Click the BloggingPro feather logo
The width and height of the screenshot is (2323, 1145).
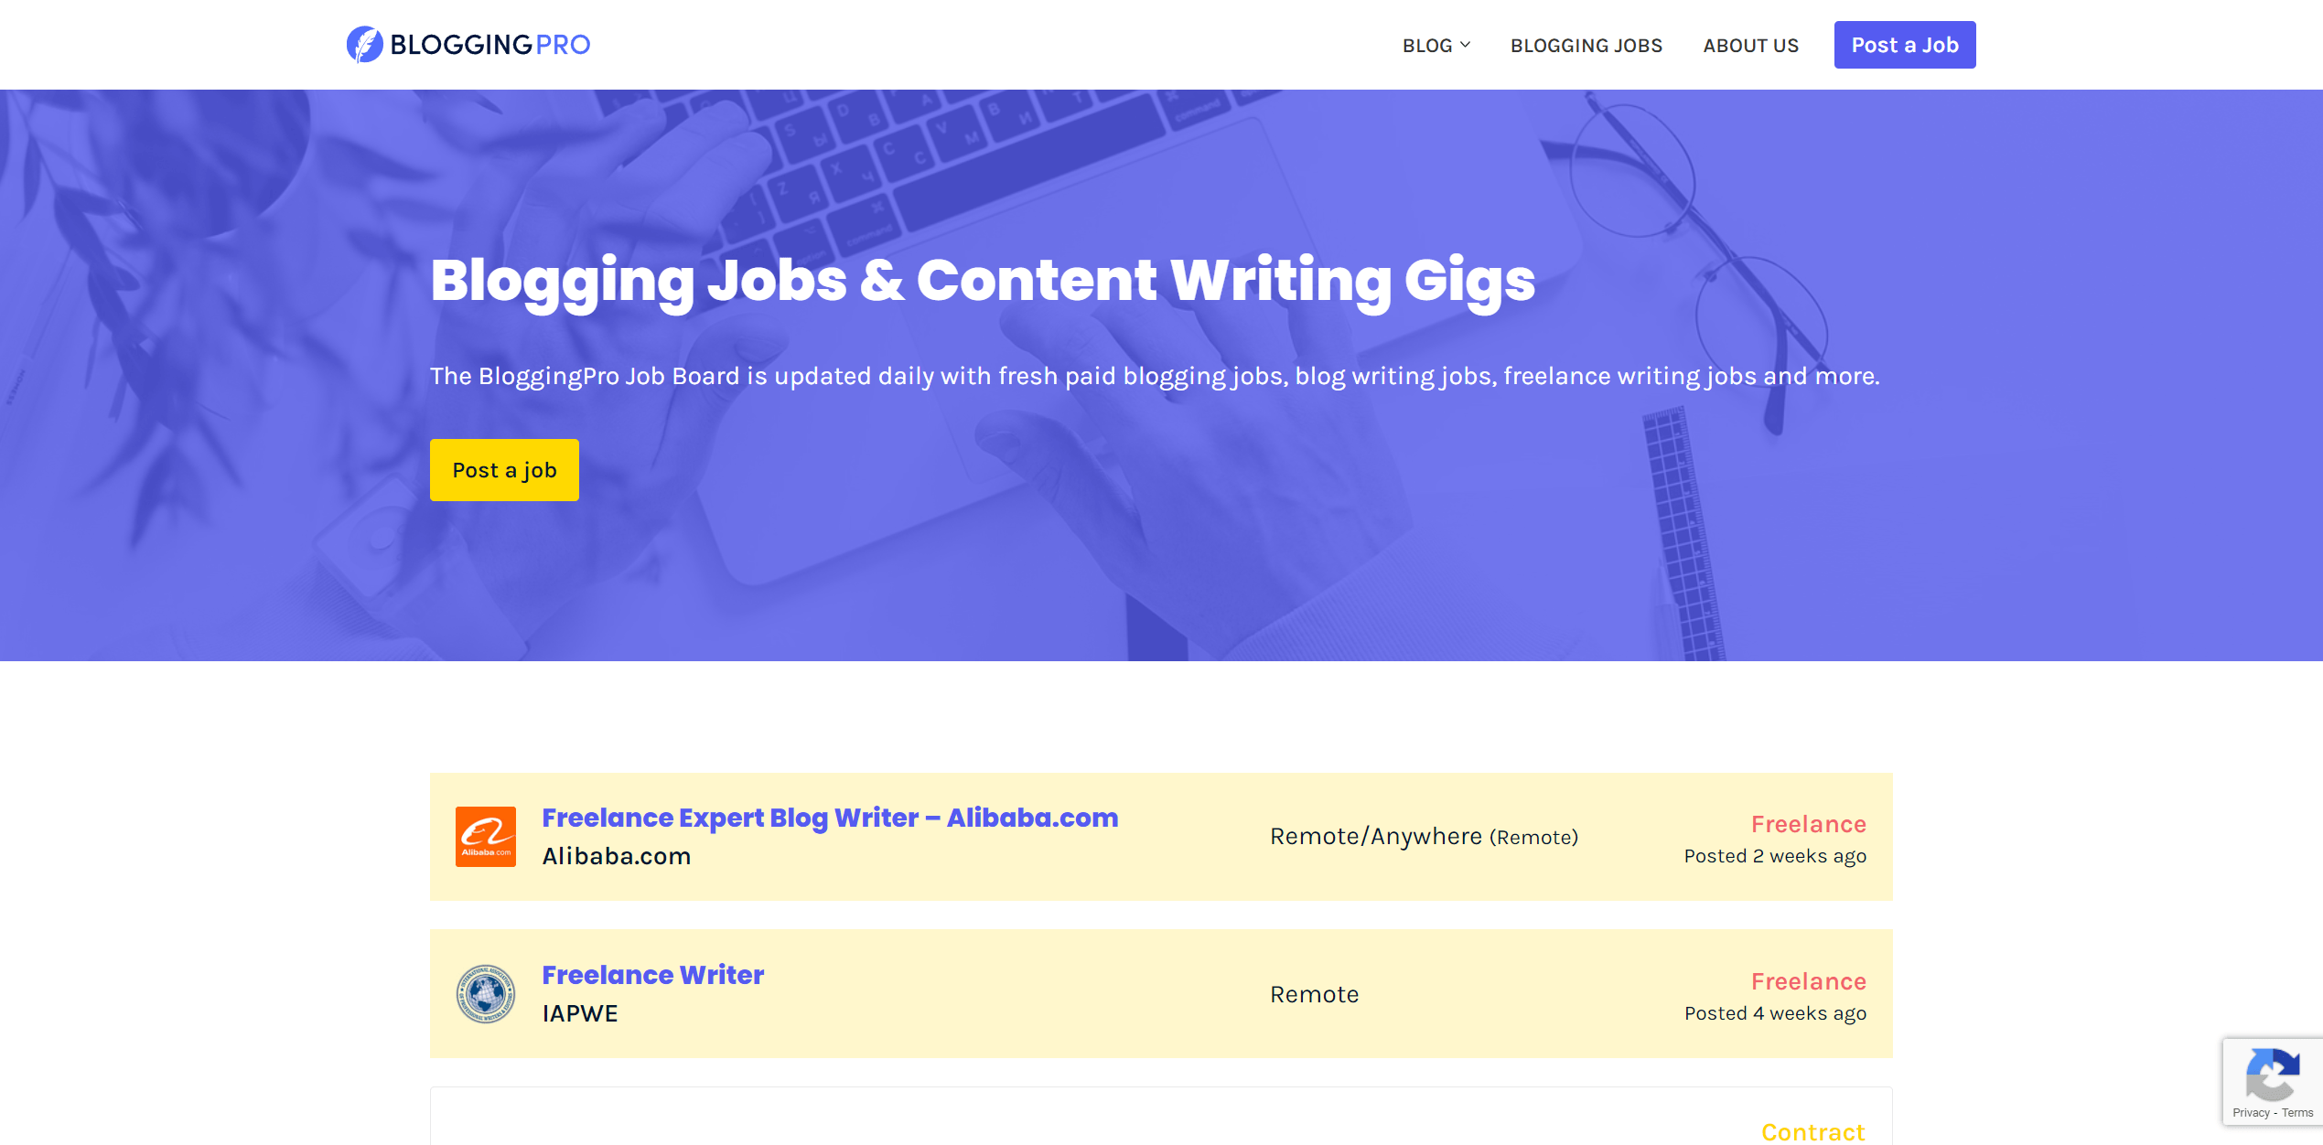[365, 43]
